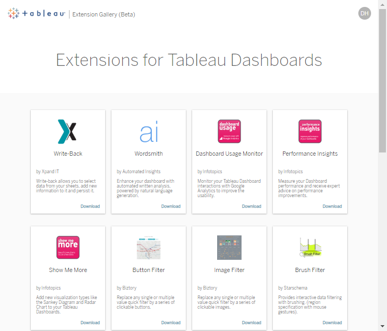Download the Wordsmith extension
387x331 pixels.
pos(171,206)
